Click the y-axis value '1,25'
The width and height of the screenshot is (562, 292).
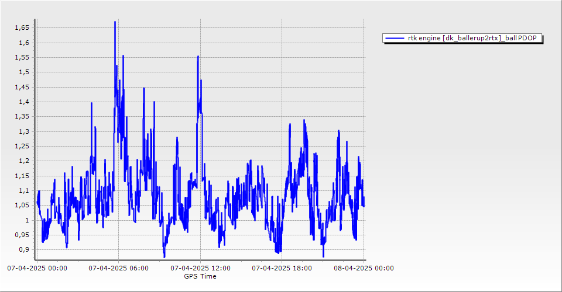22,146
